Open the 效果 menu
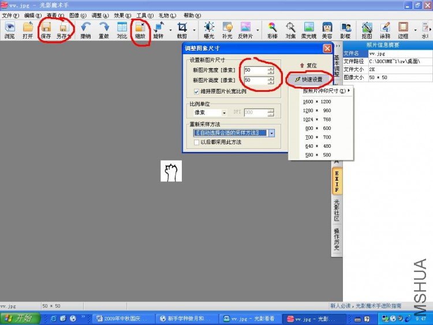The height and width of the screenshot is (325, 433). point(122,16)
